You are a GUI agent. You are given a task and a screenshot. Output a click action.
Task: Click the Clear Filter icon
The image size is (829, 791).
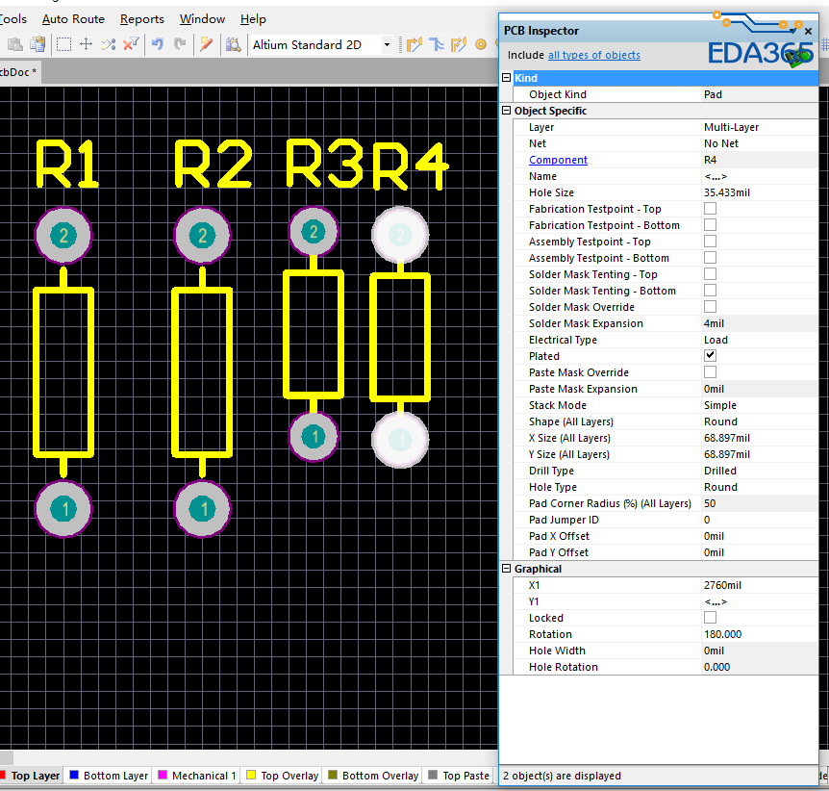pyautogui.click(x=132, y=44)
